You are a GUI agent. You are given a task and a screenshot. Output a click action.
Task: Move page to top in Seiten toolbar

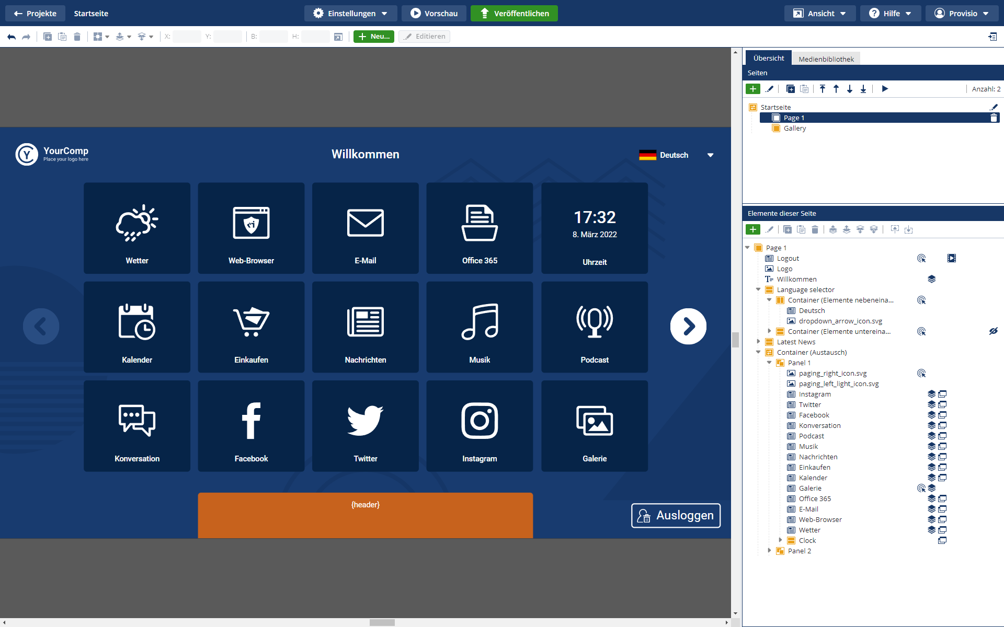[823, 89]
